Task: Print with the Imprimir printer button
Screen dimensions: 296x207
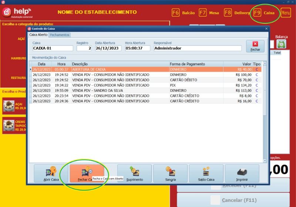Action: [x=242, y=174]
